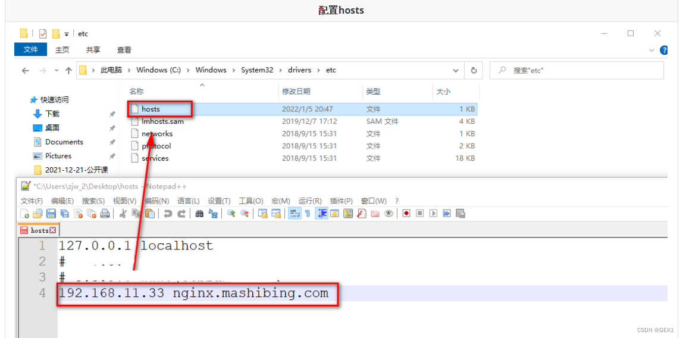Save the hosts file via toolbar disk icon
Viewport: 683px width, 338px height.
51,214
